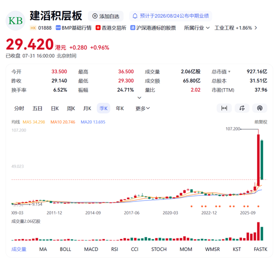Click the chart refresh/replay icon

tap(242, 108)
